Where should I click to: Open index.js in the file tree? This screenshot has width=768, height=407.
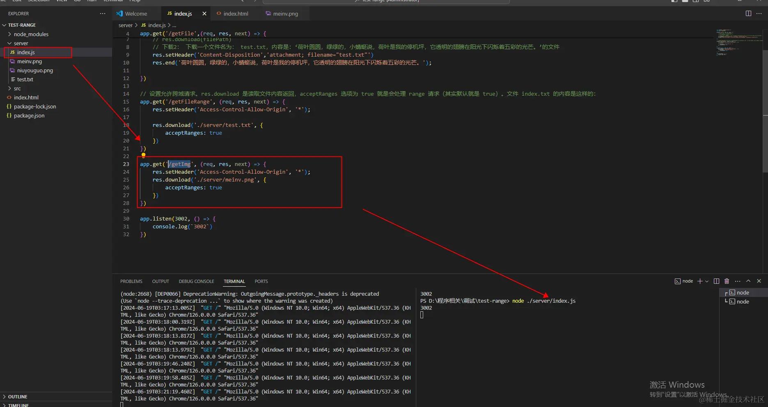(x=26, y=52)
